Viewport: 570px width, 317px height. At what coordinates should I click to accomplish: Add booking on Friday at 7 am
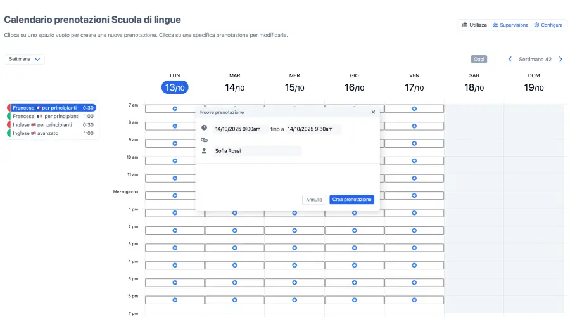[x=414, y=108]
